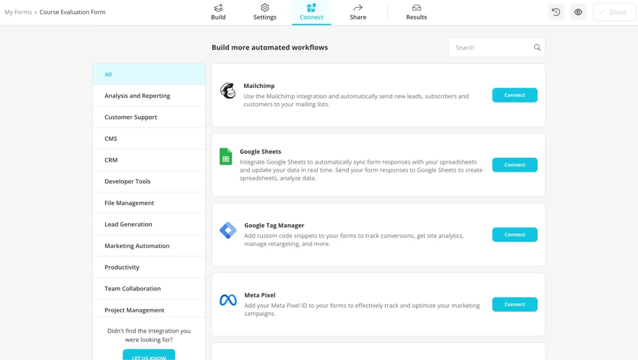Preview form with the eye icon

[x=578, y=12]
